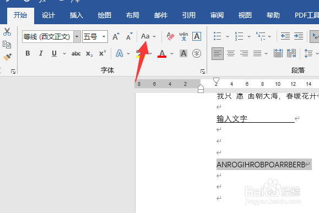The height and width of the screenshot is (213, 319).
Task: Justify the text
Action: [x=257, y=53]
